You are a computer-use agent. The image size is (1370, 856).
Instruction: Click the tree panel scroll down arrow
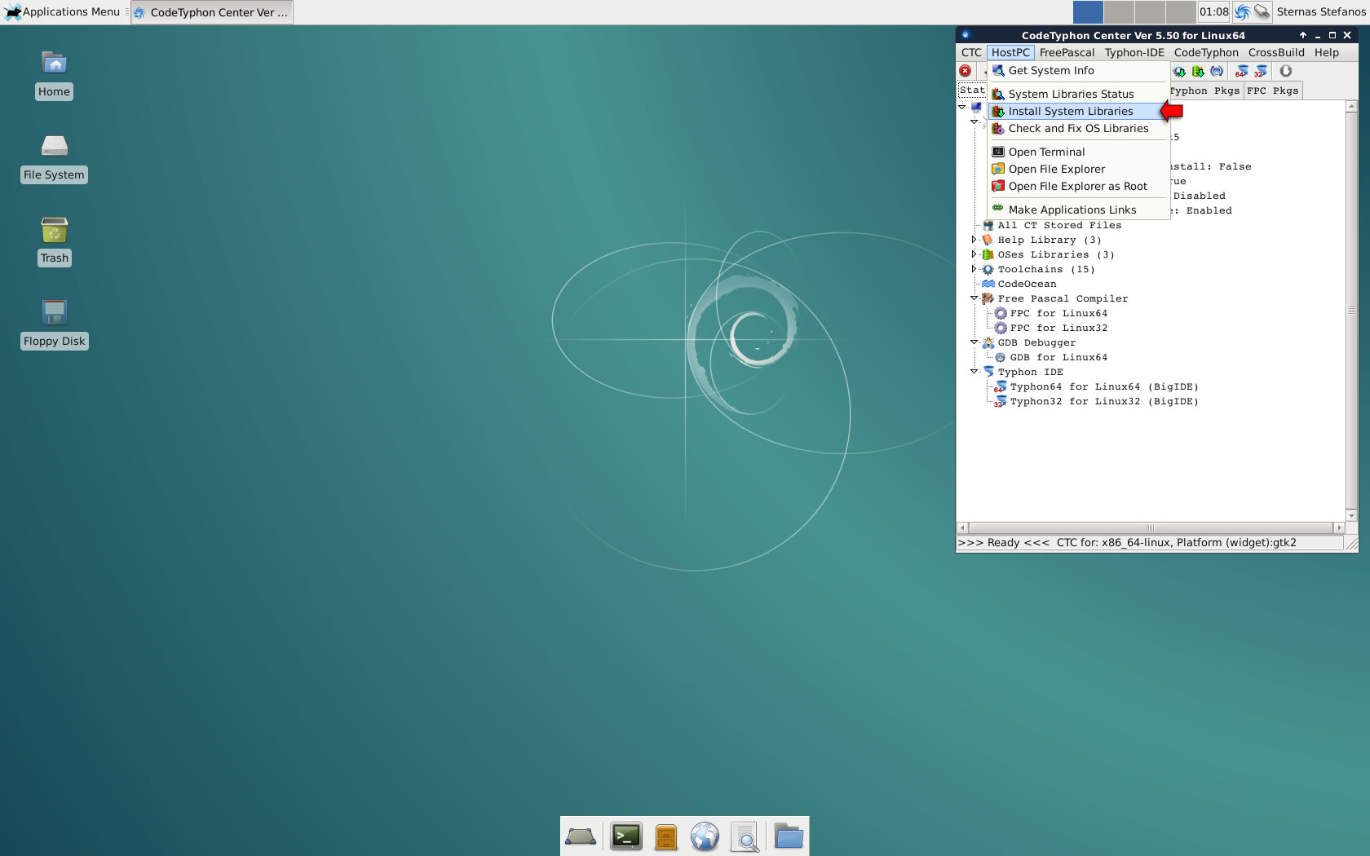tap(1351, 515)
